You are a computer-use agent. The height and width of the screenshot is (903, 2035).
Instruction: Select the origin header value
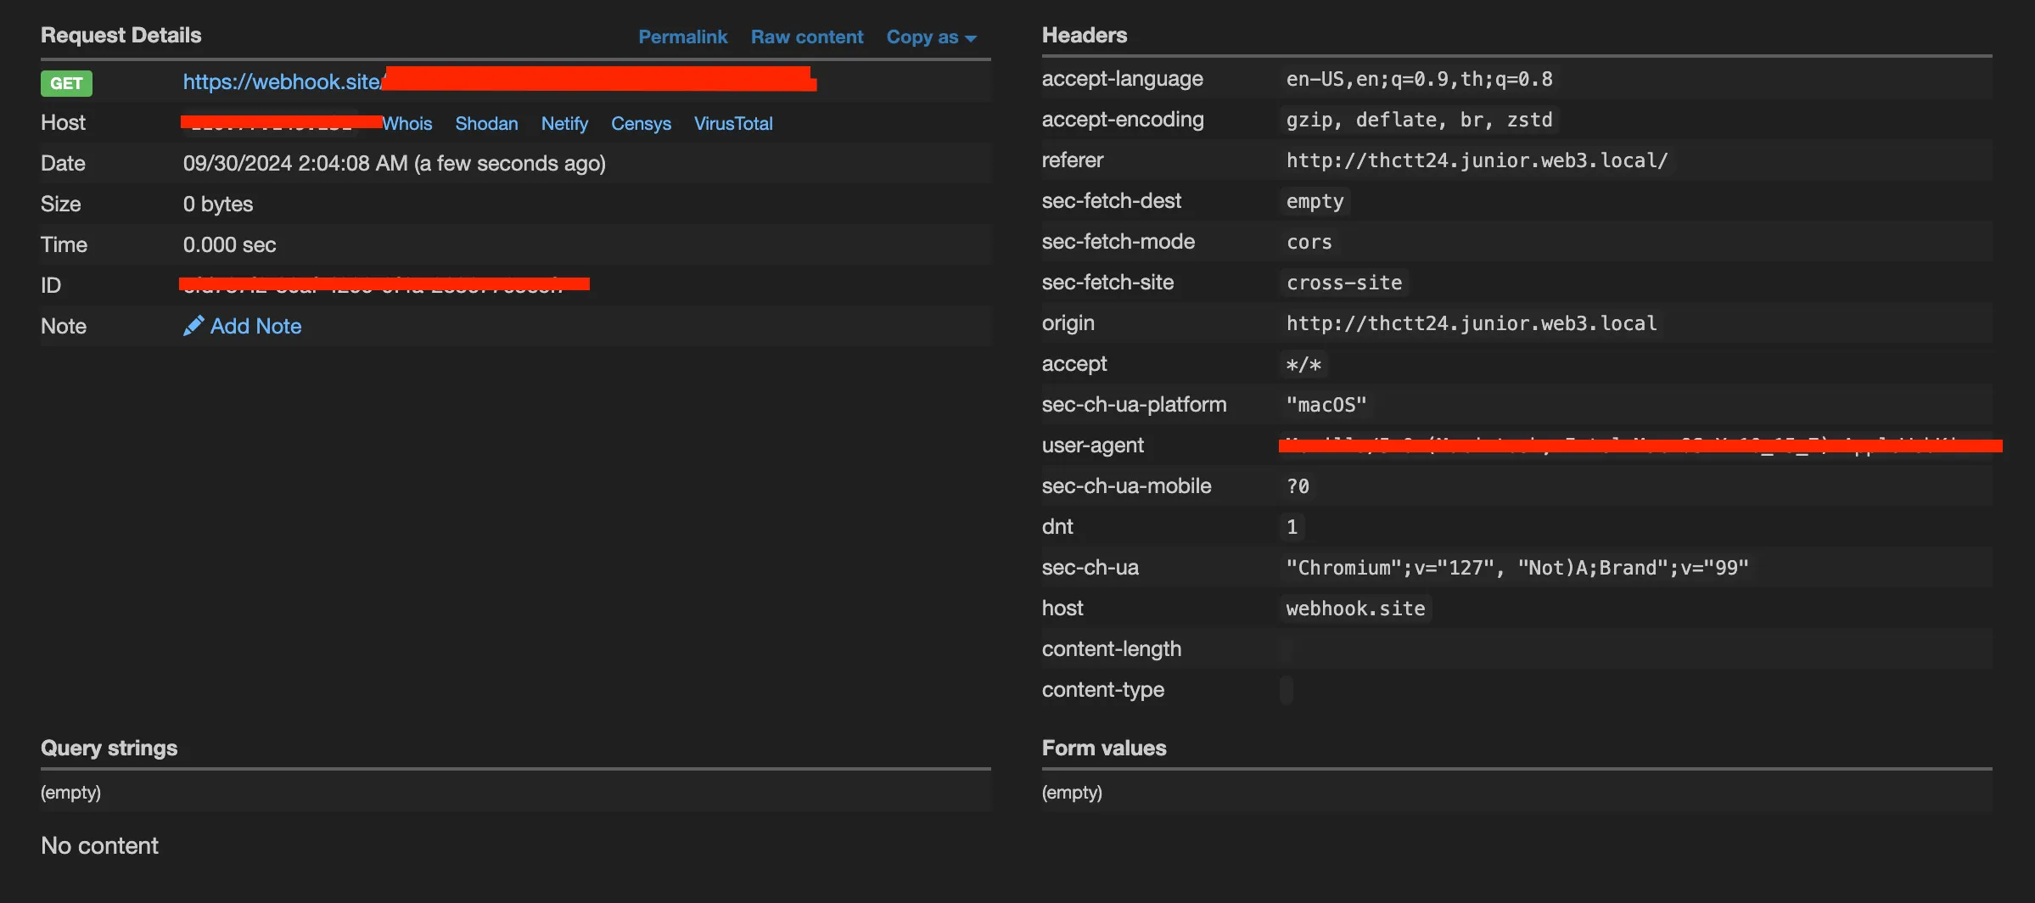(x=1471, y=323)
